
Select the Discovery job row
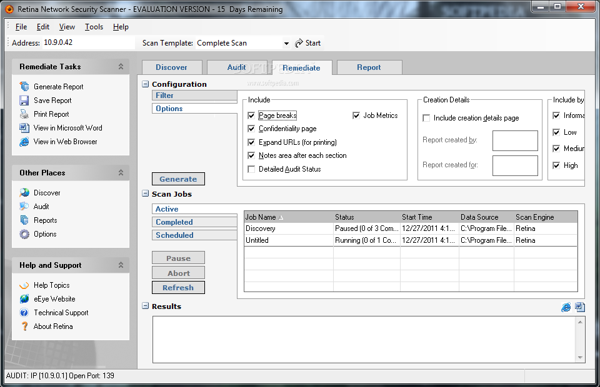(x=411, y=228)
